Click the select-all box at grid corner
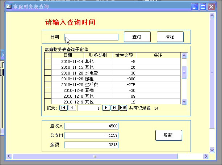This screenshot has width=222, height=165. [48, 55]
